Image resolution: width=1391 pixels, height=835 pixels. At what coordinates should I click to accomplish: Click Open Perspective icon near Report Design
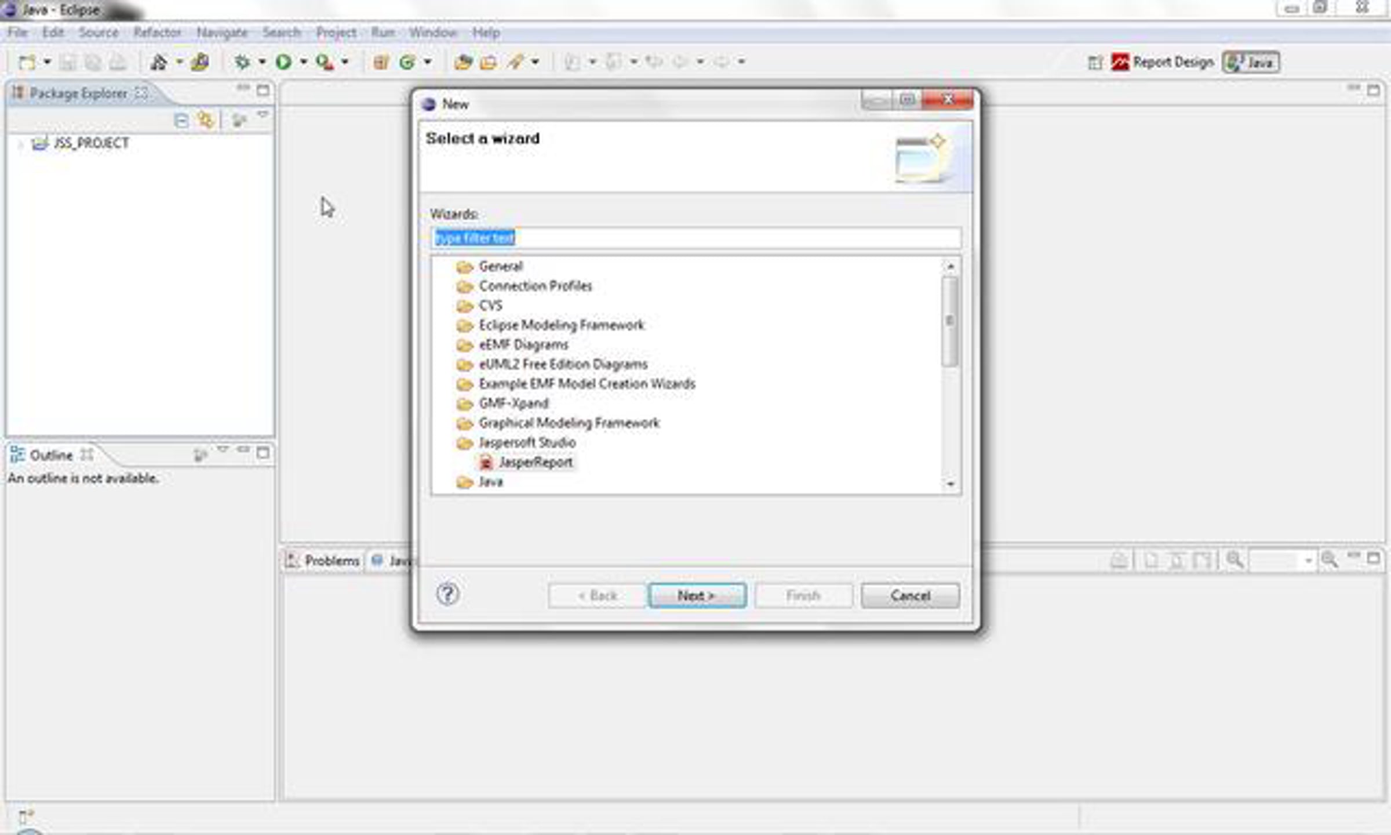pos(1095,63)
